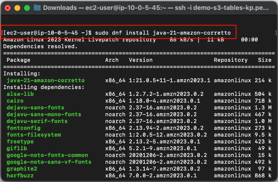Screen dimensions: 278x182
Task: Click the 'Installing:' line
Action: tap(22, 73)
